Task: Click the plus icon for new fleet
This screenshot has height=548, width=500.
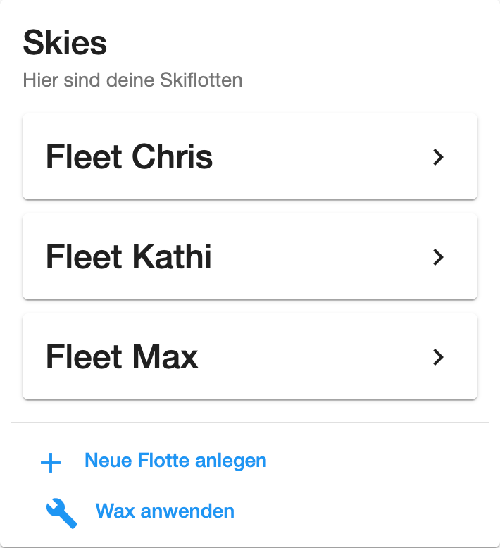Action: tap(51, 463)
